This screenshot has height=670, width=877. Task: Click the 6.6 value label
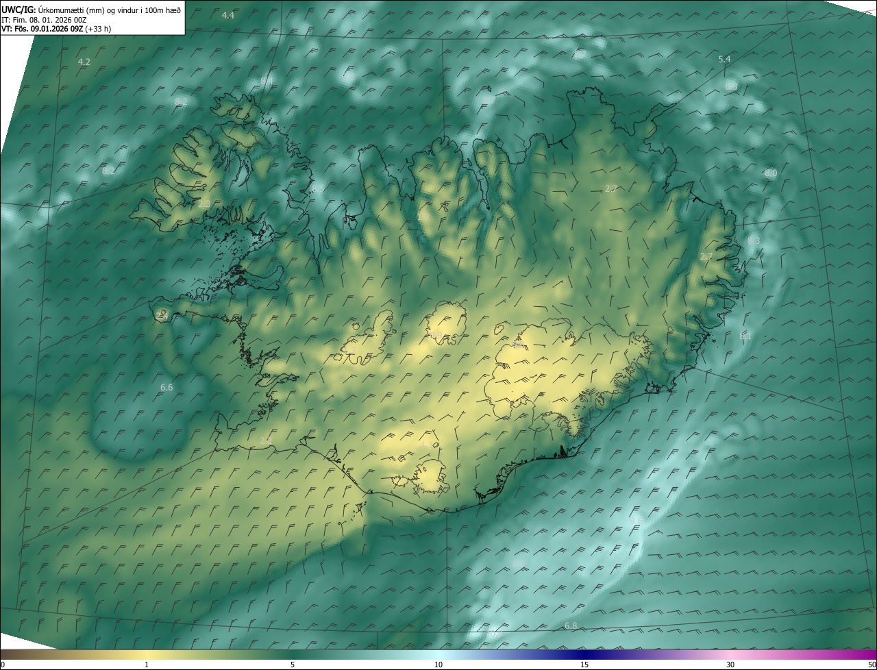click(166, 388)
